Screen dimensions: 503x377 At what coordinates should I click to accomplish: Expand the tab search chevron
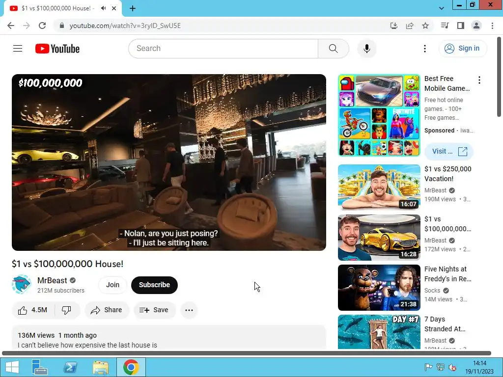coord(442,8)
